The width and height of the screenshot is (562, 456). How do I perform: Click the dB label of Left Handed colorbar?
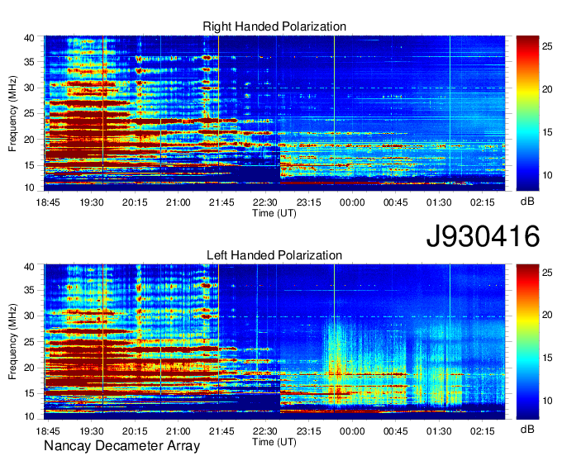527,430
